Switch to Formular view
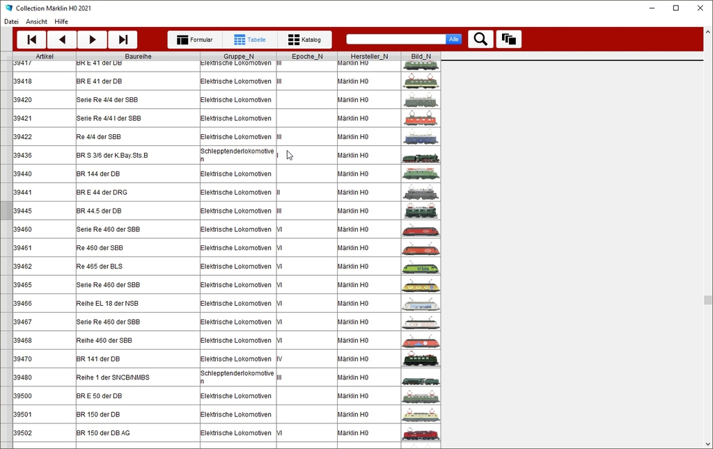 pyautogui.click(x=195, y=40)
